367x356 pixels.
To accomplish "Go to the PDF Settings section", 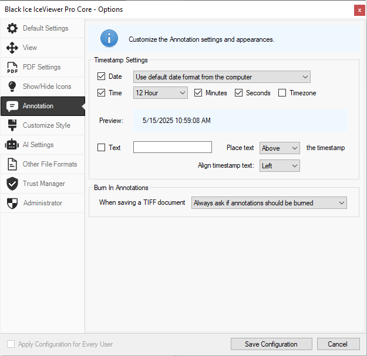I will click(x=42, y=67).
